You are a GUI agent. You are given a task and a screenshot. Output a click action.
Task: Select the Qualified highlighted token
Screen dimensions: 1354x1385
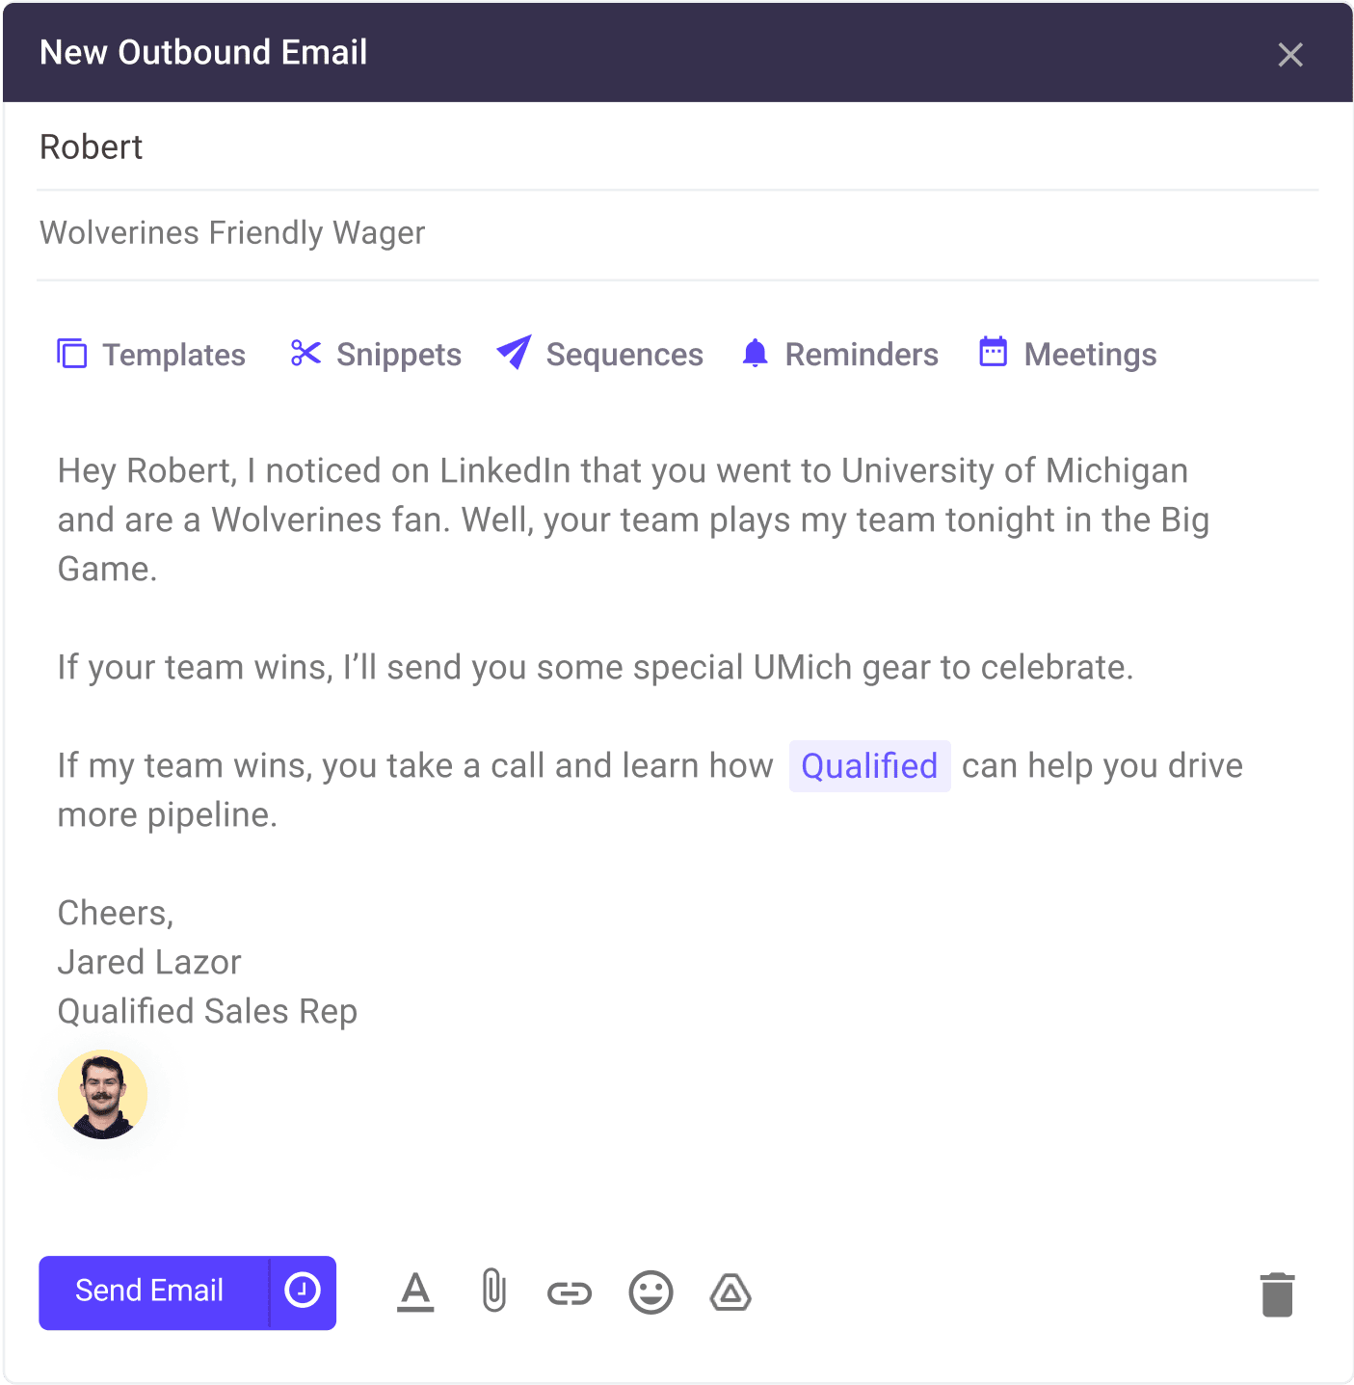click(870, 766)
